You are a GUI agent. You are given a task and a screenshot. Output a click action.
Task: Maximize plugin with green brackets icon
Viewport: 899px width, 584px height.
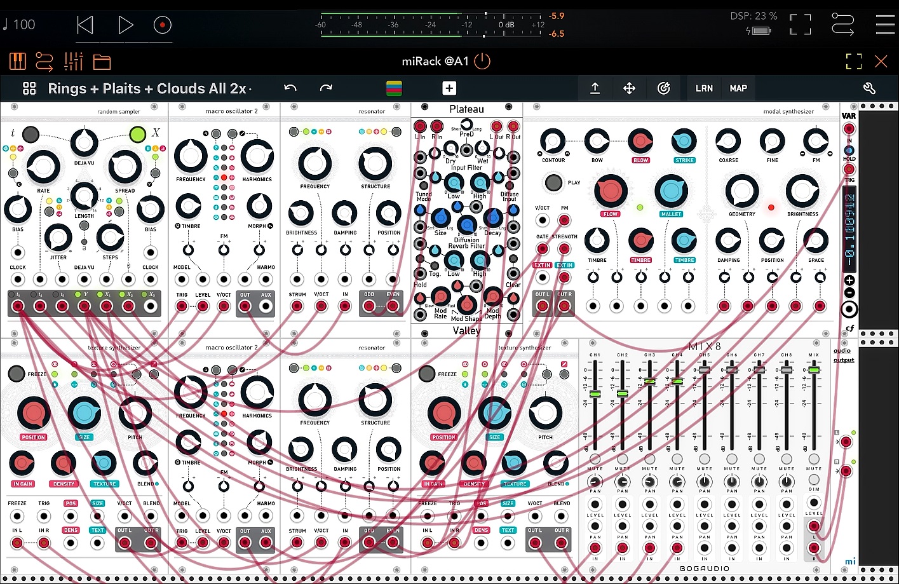point(854,62)
